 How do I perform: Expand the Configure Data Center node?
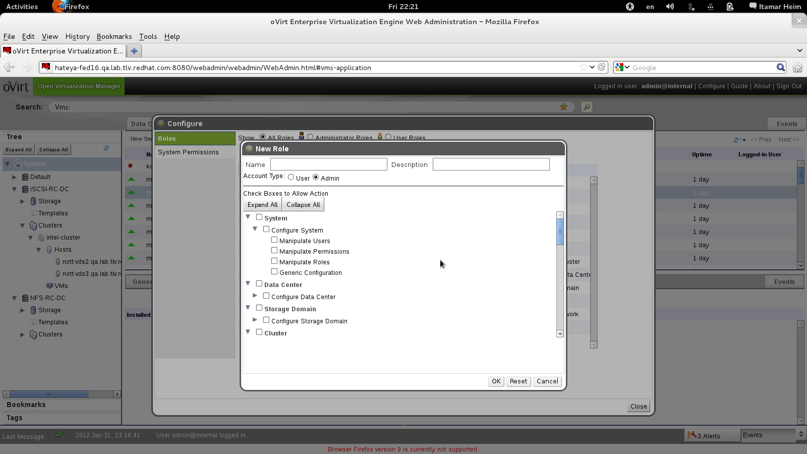255,296
